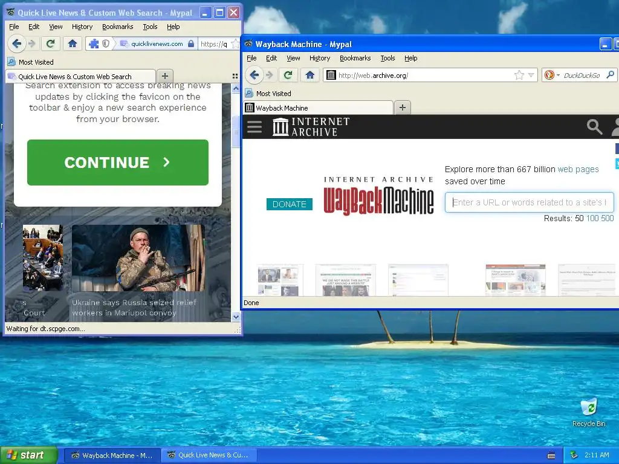Click shield tracking-protection icon in Quick Live News address bar
The height and width of the screenshot is (464, 619).
[106, 43]
